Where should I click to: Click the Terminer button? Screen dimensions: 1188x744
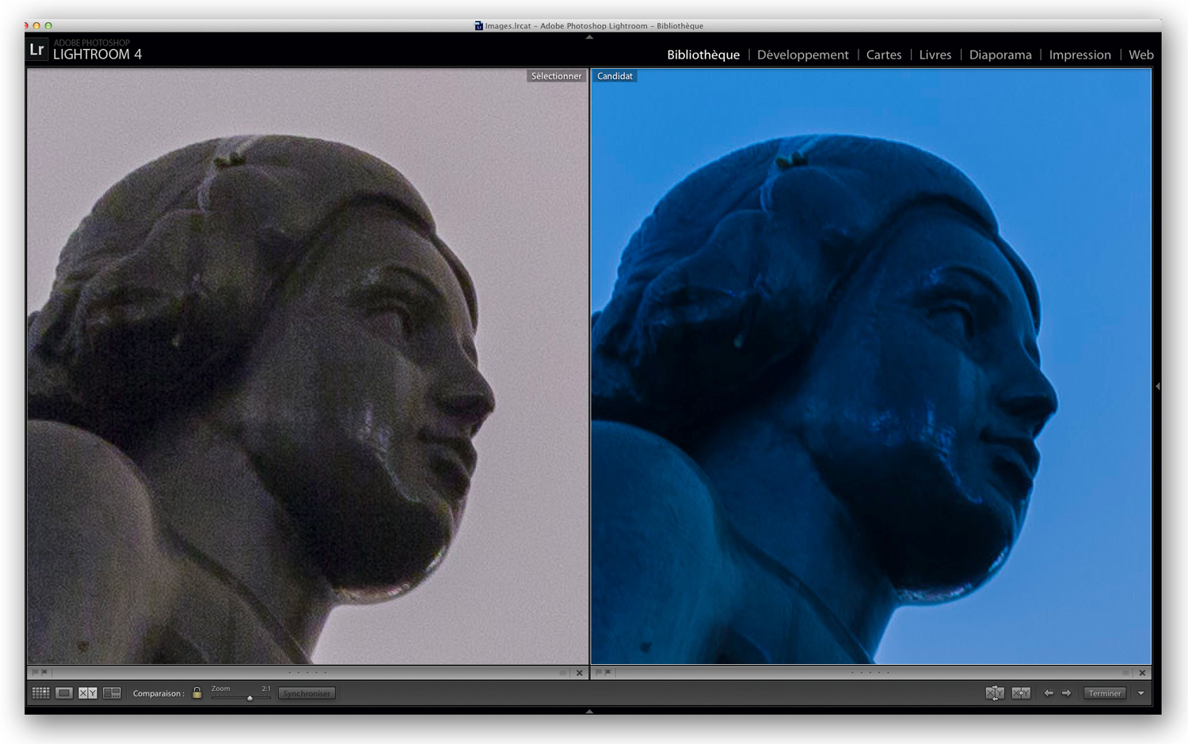pyautogui.click(x=1105, y=693)
